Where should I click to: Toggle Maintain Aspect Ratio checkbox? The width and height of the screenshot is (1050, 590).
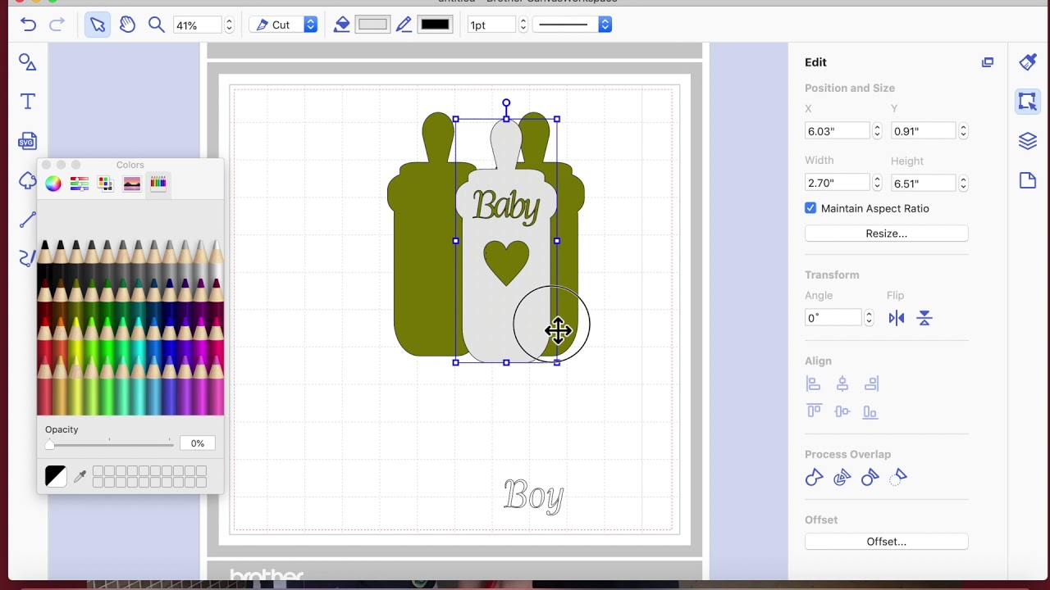click(x=810, y=208)
